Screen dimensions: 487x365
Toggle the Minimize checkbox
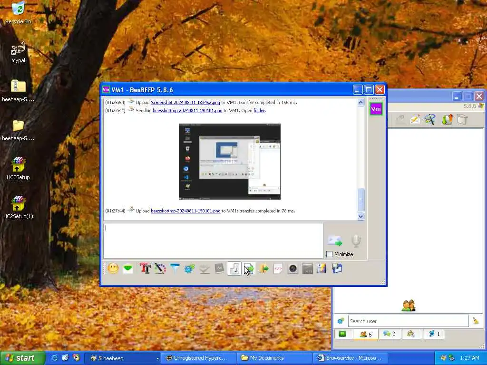tap(329, 254)
